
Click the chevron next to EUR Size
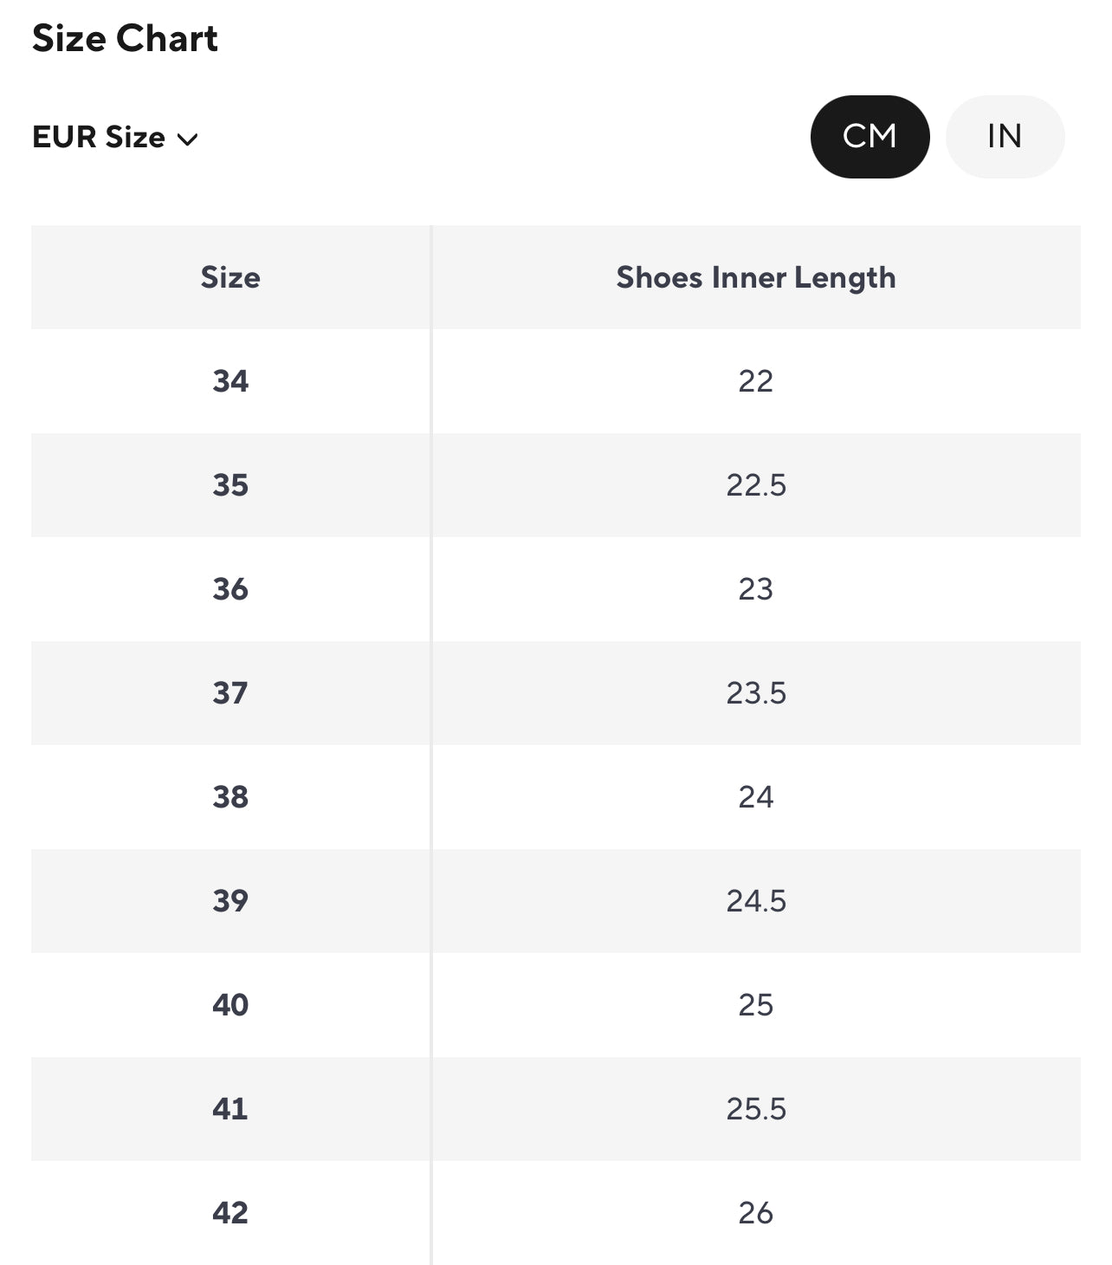[x=187, y=139]
